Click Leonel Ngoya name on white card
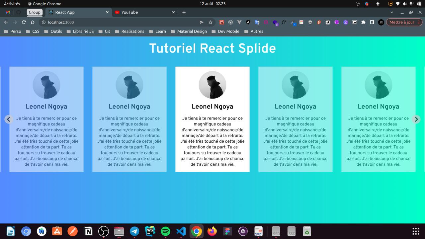Viewport: 425px width, 239px height. point(212,107)
